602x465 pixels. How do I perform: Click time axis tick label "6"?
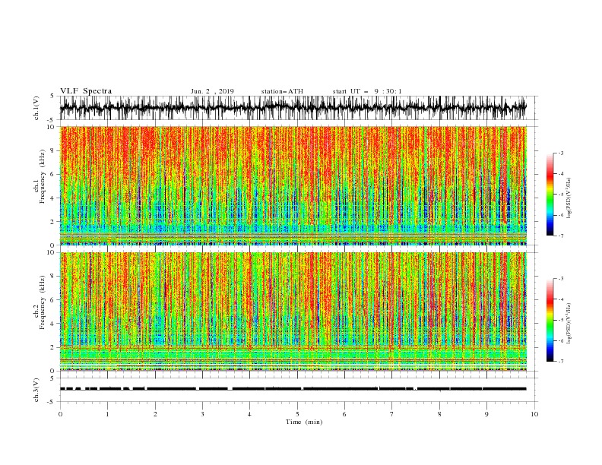pos(345,414)
